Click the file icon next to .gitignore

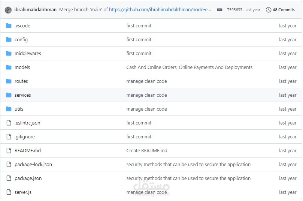9,136
